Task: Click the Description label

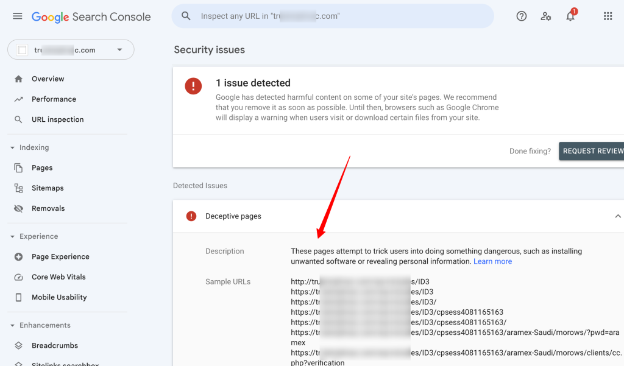Action: tap(225, 252)
